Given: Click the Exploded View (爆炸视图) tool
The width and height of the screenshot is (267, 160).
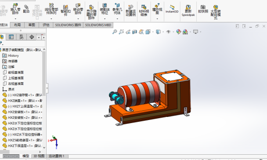Looking at the screenshot, I should pos(157,9).
